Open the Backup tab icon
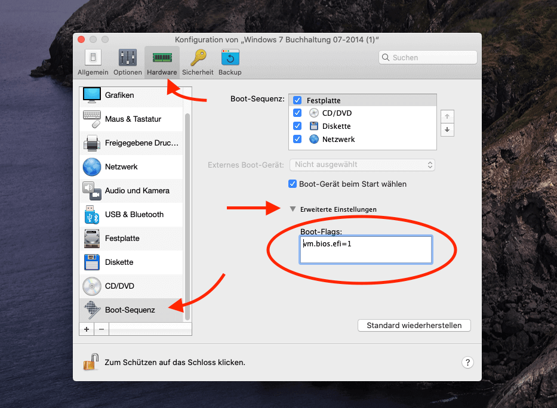The height and width of the screenshot is (408, 557). [x=230, y=58]
